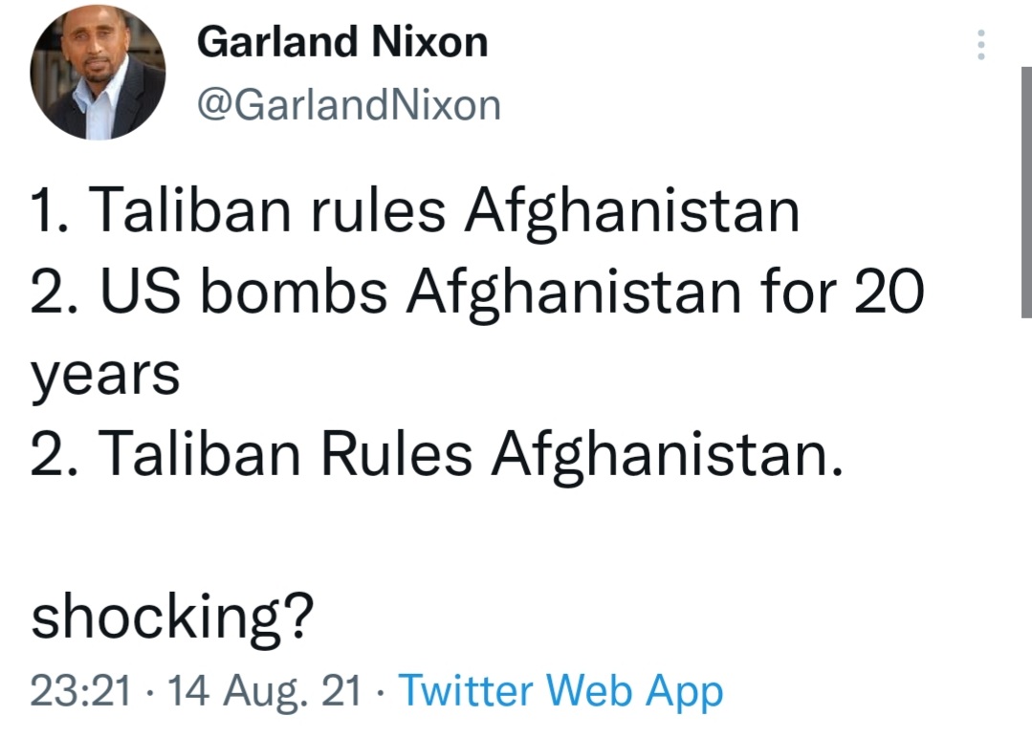Viewport: 1032px width, 738px height.
Task: Open the three-dot more options menu
Action: [x=980, y=45]
